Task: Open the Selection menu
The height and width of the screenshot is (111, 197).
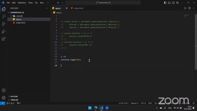Action: [x=22, y=3]
